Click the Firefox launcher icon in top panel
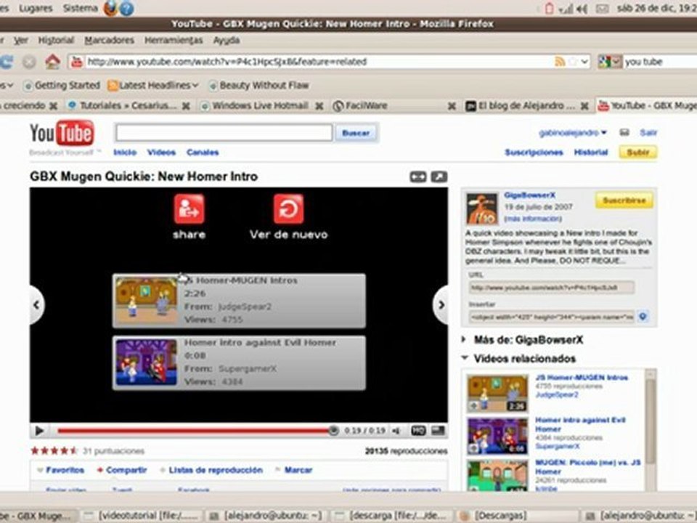Viewport: 697px width, 523px height. (x=110, y=8)
